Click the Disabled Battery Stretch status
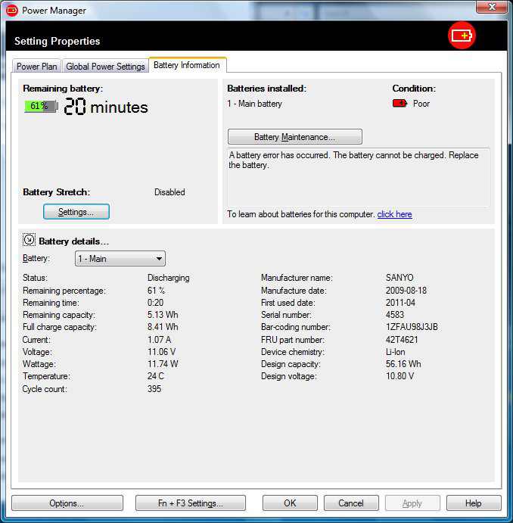Viewport: 513px width, 523px height. pyautogui.click(x=169, y=192)
